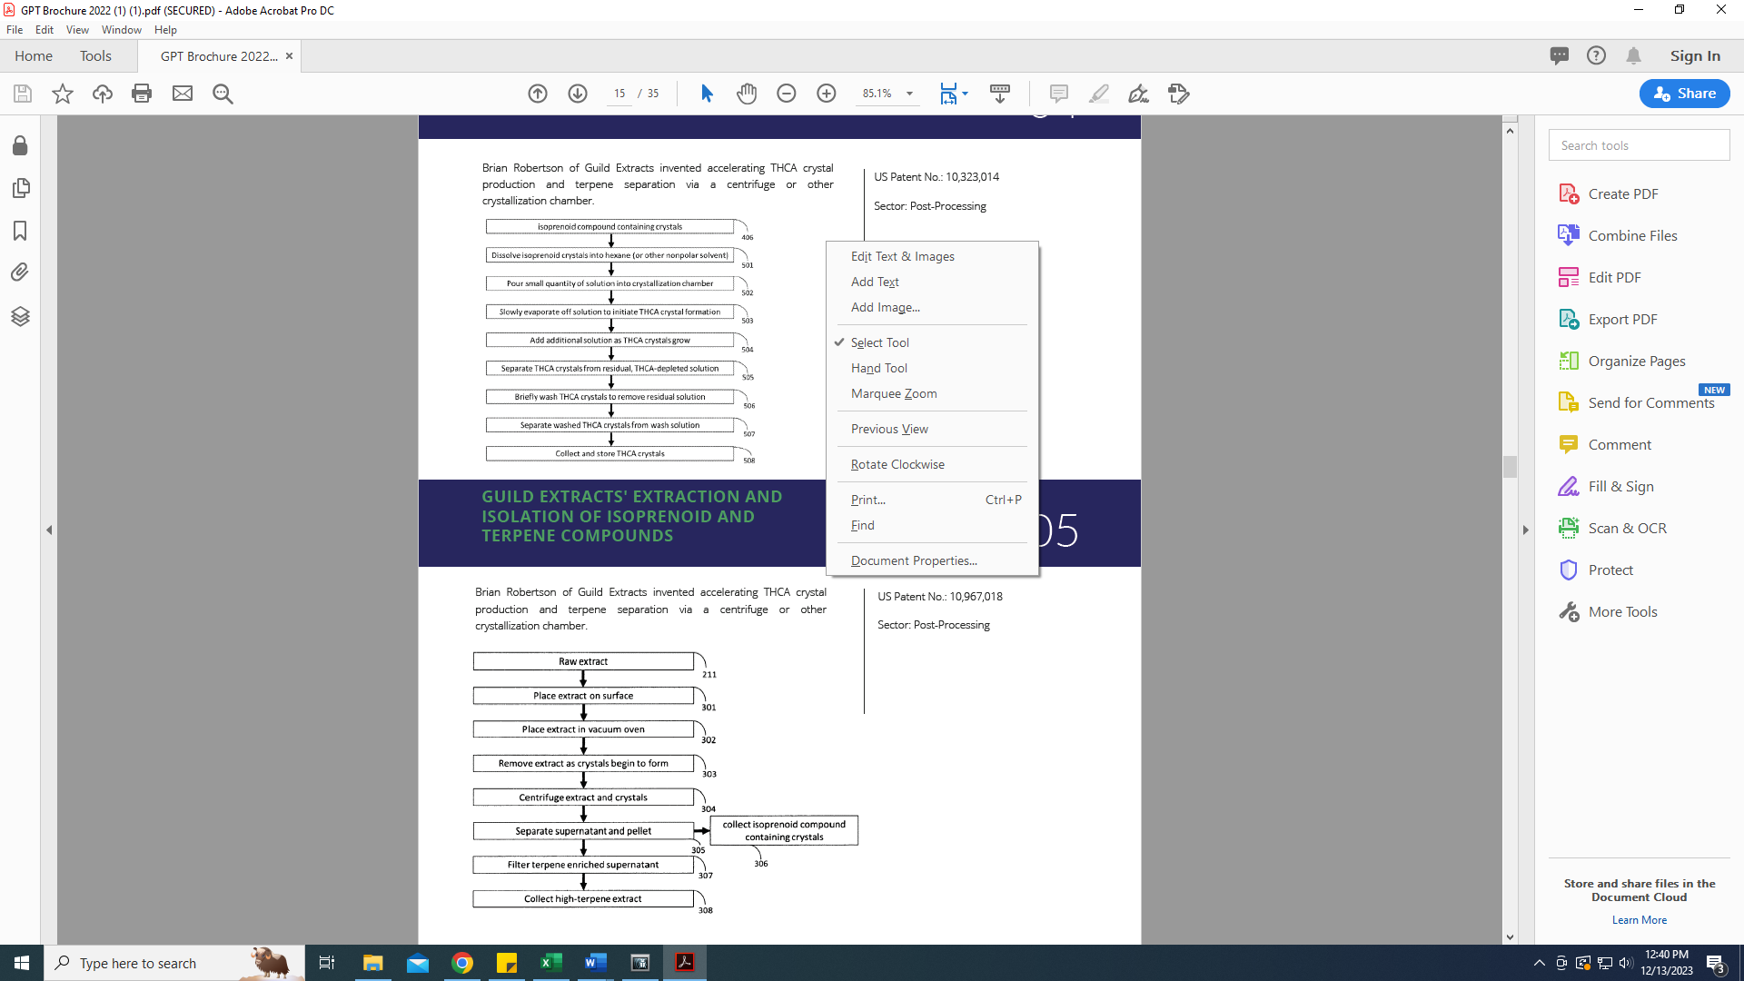This screenshot has width=1744, height=981.
Task: Open Attachments paperclip panel
Action: click(x=20, y=272)
